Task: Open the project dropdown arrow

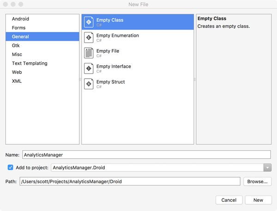Action: 267,168
